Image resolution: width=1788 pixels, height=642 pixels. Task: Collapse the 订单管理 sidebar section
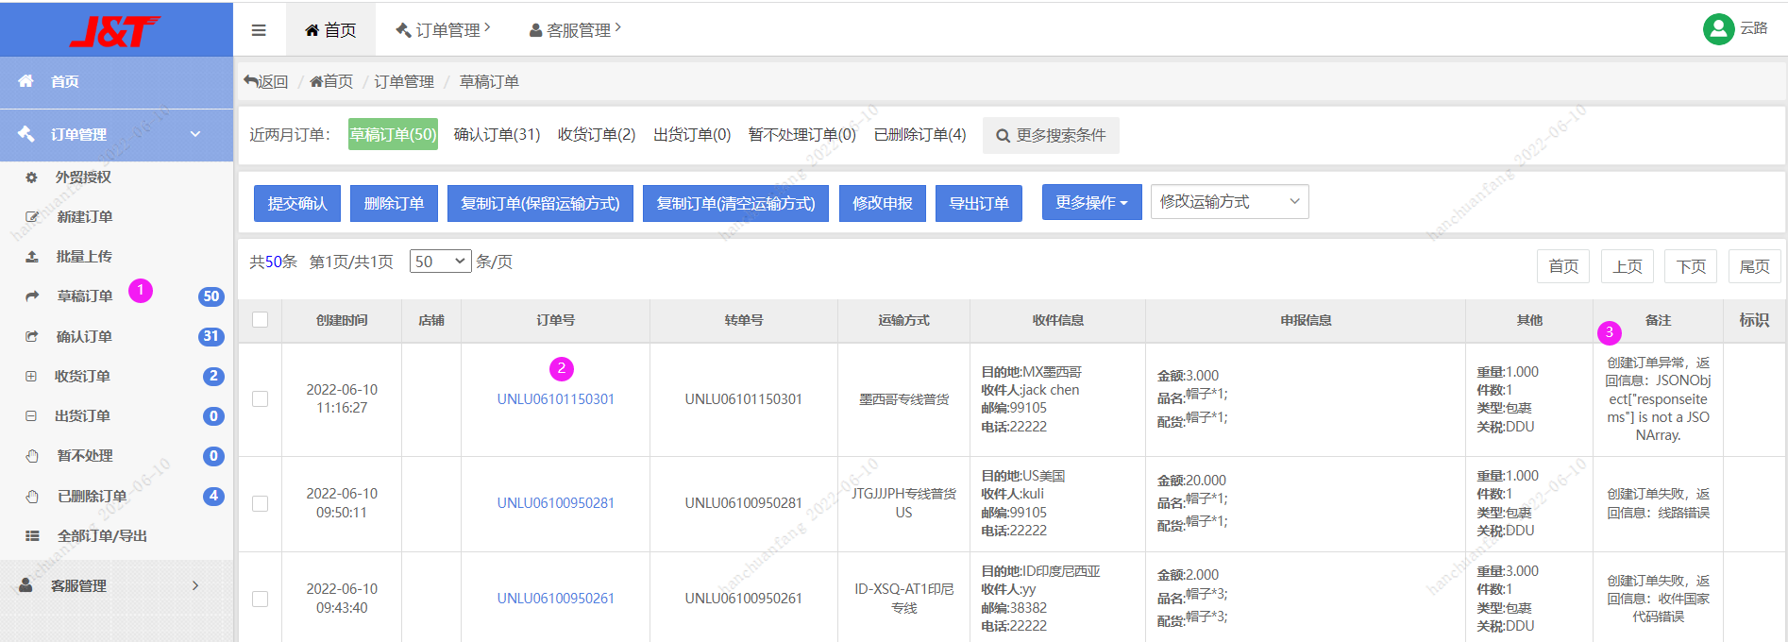click(117, 134)
